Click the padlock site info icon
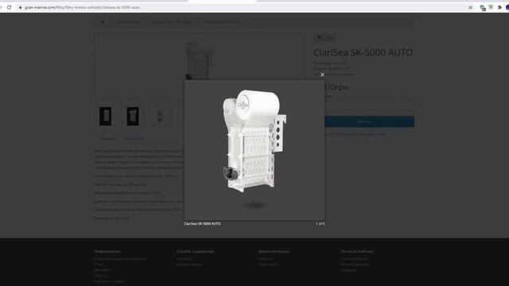The width and height of the screenshot is (509, 286). point(20,7)
